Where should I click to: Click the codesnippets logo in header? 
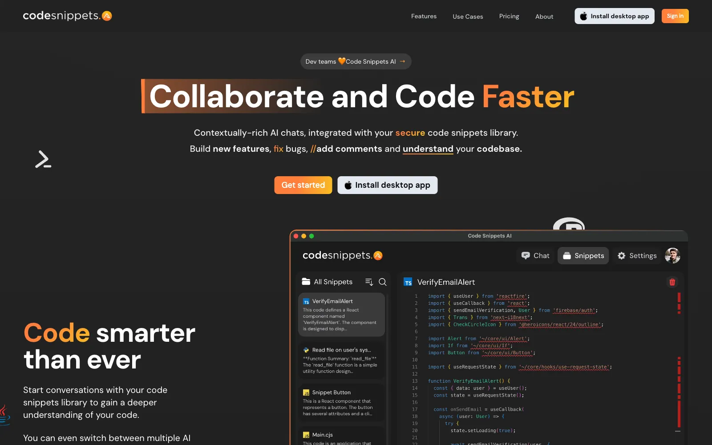point(67,16)
